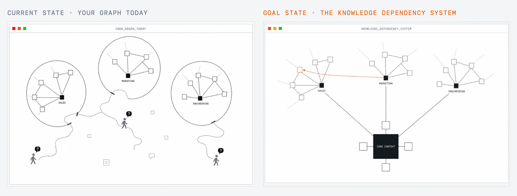Click the empty speech bubble icon
The height and width of the screenshot is (196, 517).
pos(152,156)
